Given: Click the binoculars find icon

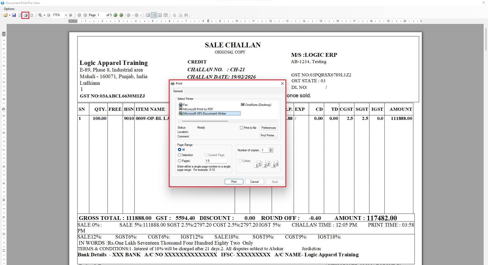Looking at the screenshot, I should point(186,15).
